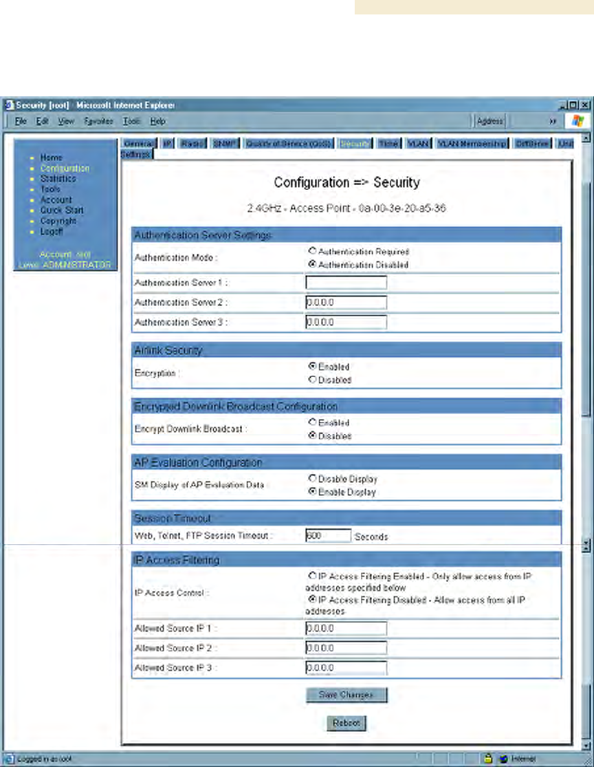Click the Internet zone globe icon
This screenshot has height=767, width=594.
pos(503,759)
